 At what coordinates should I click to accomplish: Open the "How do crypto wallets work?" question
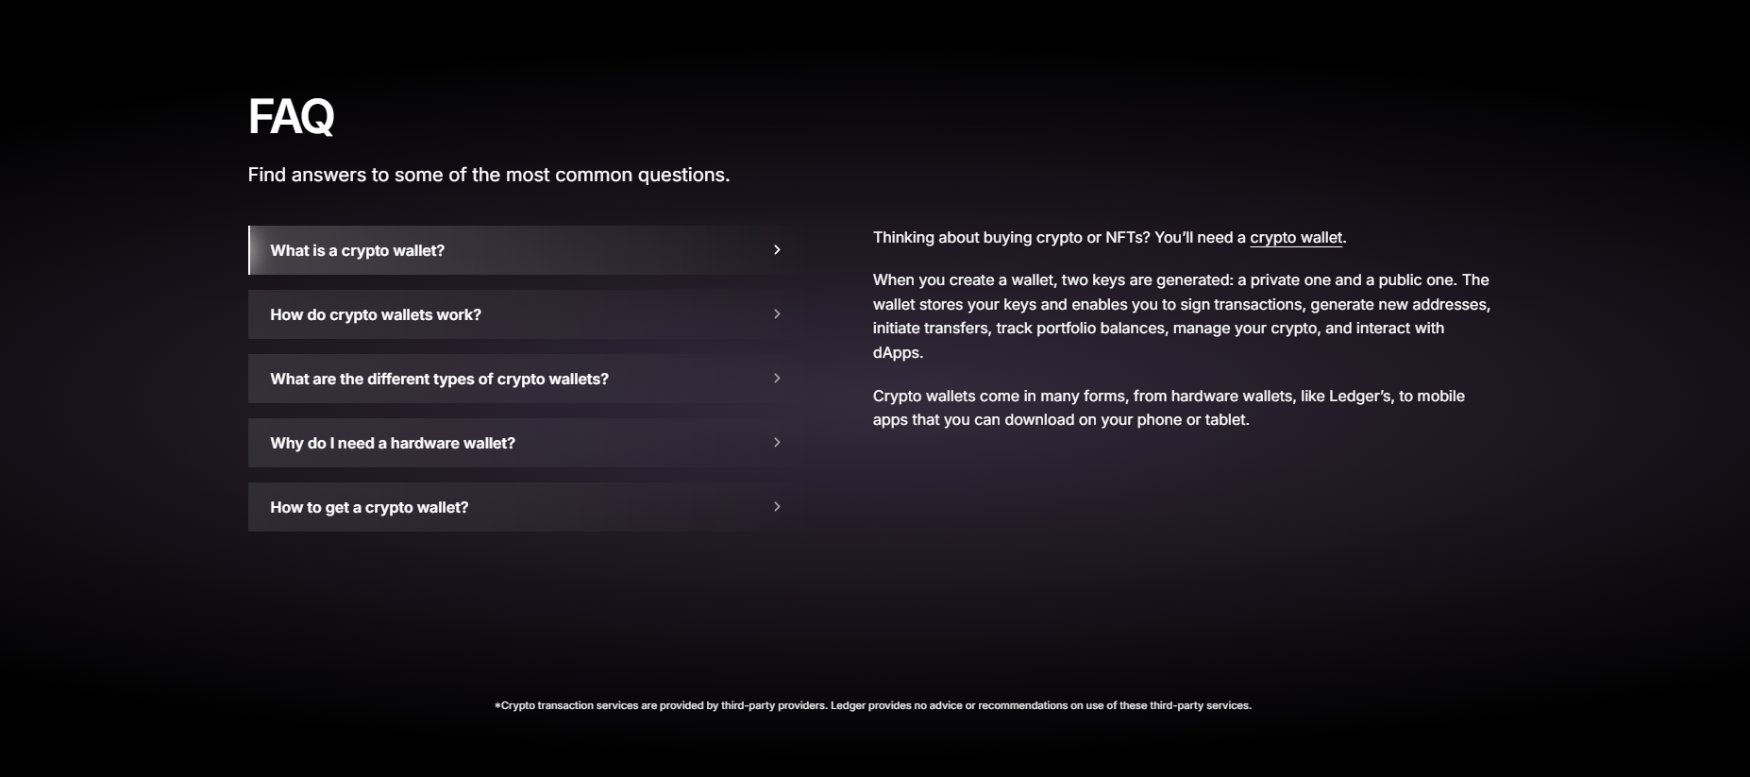(x=376, y=315)
